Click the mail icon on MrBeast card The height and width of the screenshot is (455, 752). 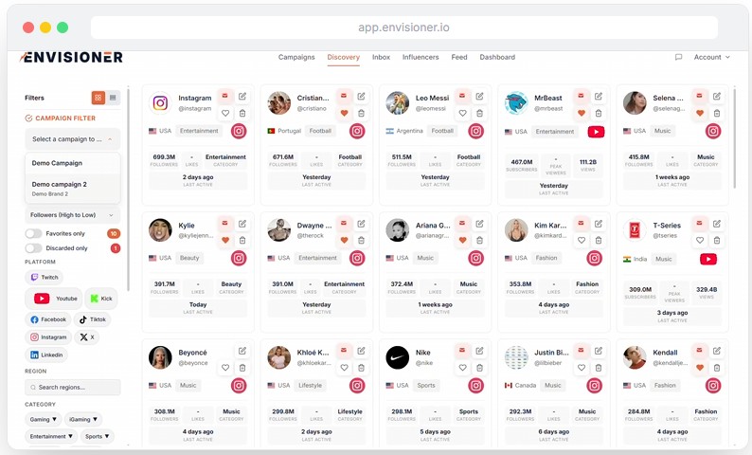pos(581,96)
